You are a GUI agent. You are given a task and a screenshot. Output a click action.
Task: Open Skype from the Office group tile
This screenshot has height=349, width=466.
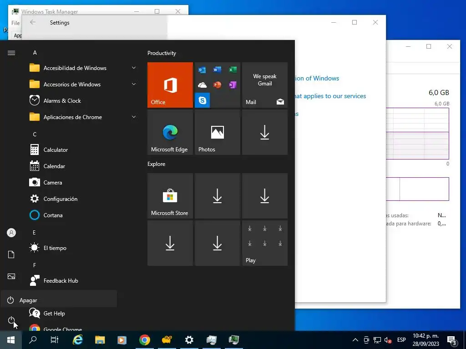(x=203, y=100)
